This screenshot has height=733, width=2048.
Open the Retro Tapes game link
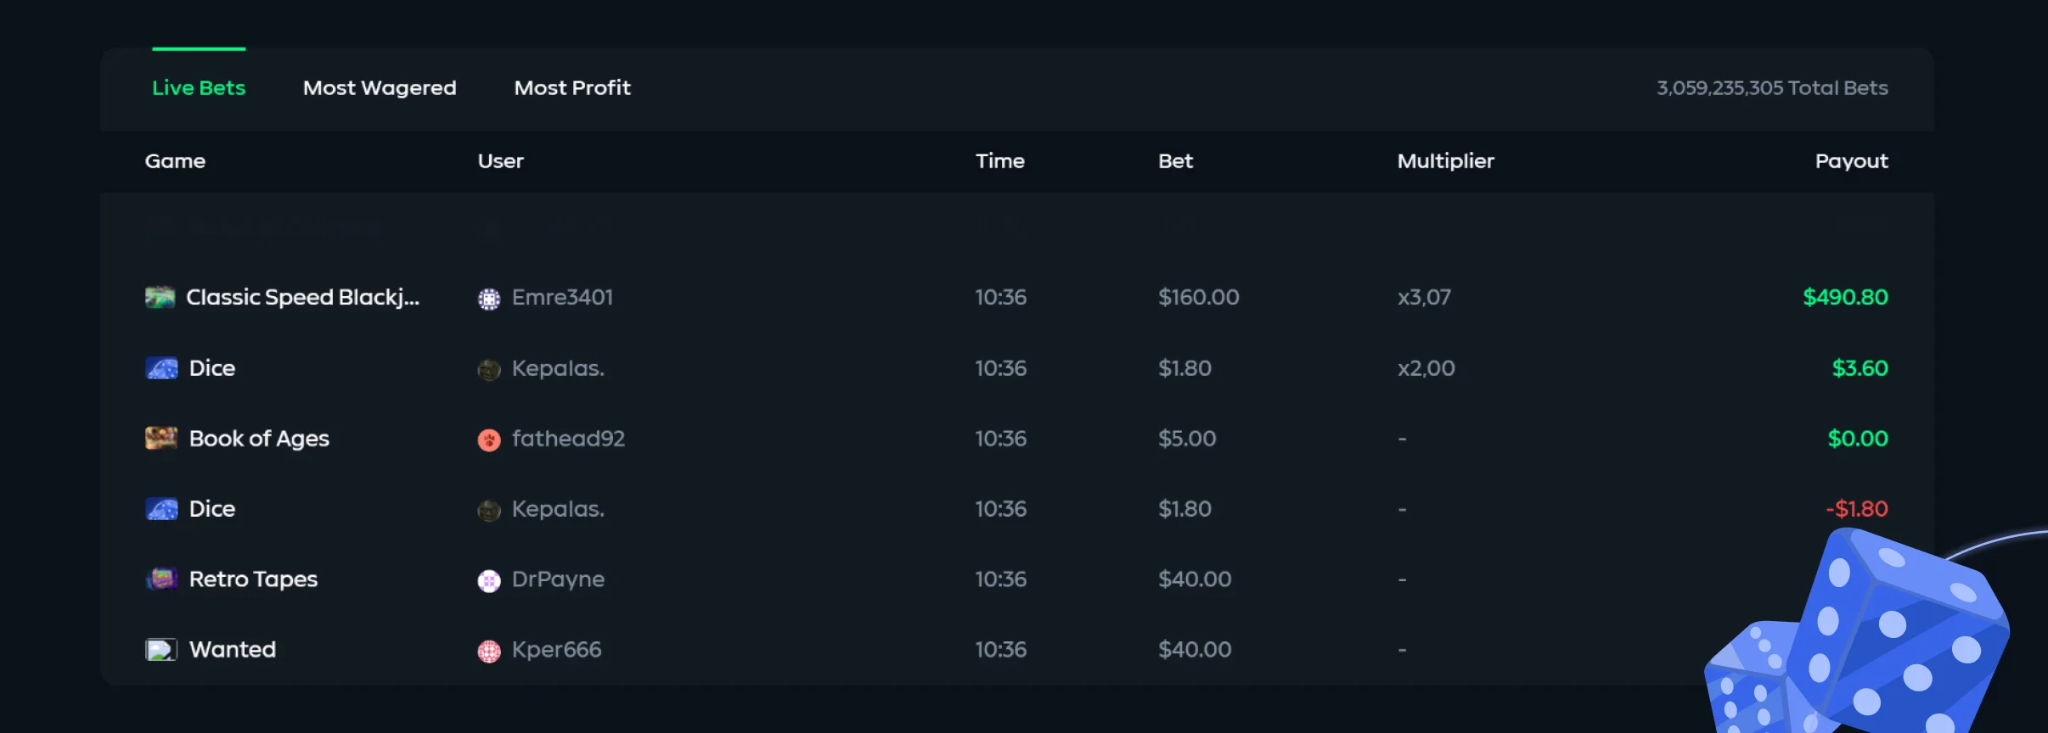pos(253,579)
